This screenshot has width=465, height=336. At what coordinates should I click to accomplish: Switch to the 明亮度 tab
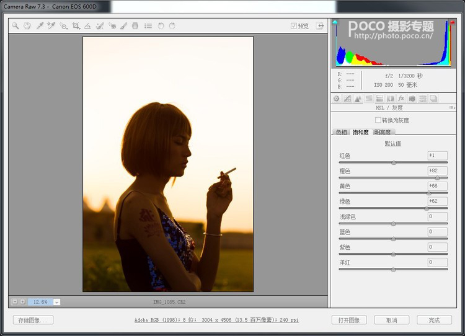[383, 132]
